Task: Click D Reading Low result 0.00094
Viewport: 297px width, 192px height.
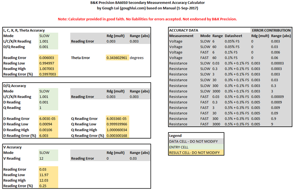Action: pos(48,124)
